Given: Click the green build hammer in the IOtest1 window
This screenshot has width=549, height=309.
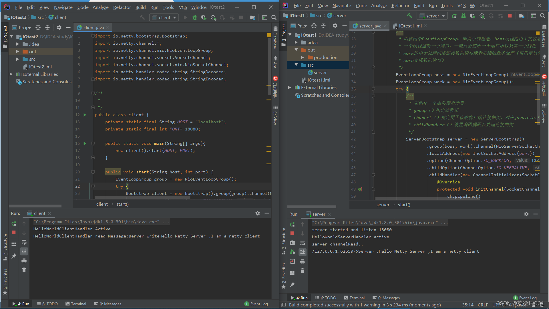Looking at the screenshot, I should [409, 16].
